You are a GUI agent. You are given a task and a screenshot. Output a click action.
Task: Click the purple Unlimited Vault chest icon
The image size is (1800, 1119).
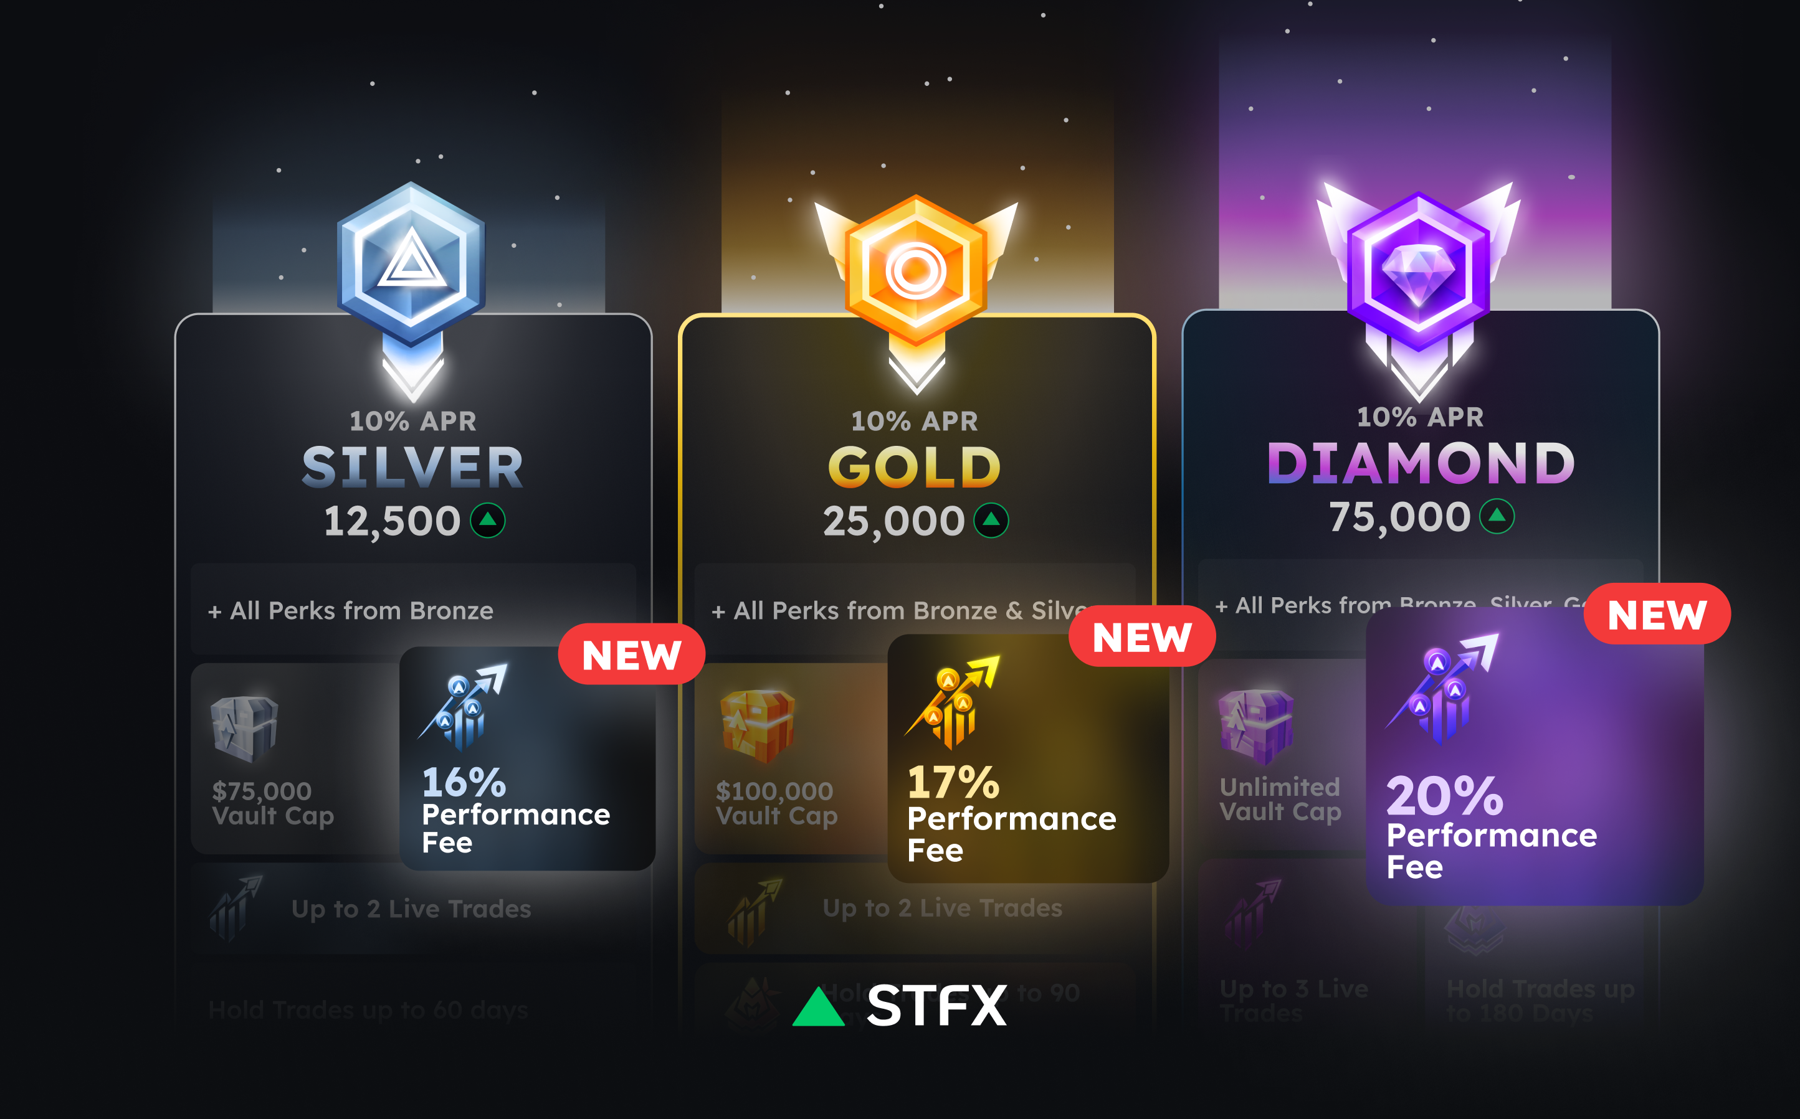point(1257,726)
